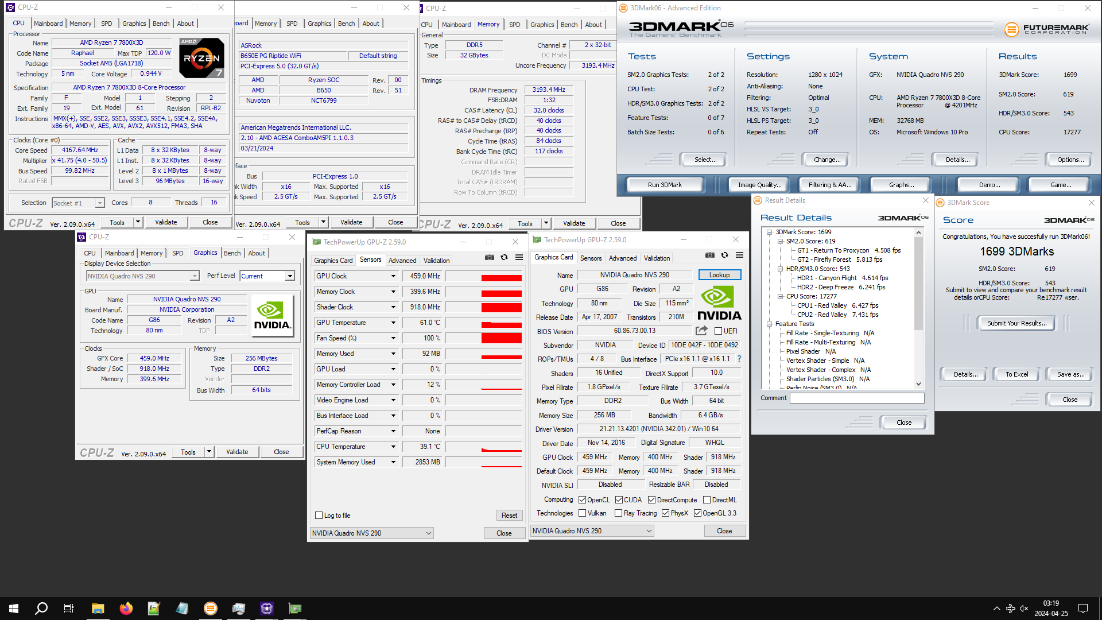Open hamburger menu in GPU-Z Sensors window

(x=519, y=257)
